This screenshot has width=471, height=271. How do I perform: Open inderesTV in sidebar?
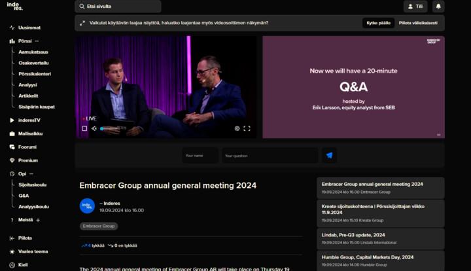[x=29, y=120]
